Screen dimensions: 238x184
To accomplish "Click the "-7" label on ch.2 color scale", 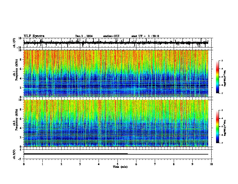I will pyautogui.click(x=221, y=143).
